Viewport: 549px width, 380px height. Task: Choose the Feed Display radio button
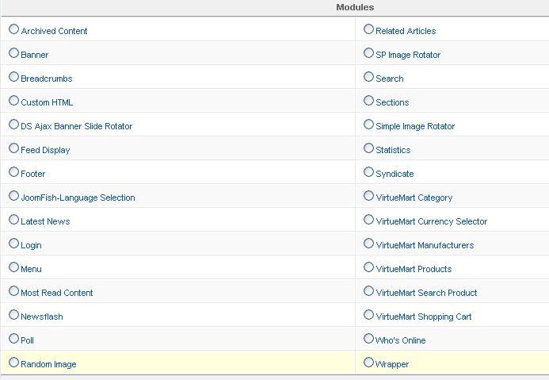[x=13, y=148]
